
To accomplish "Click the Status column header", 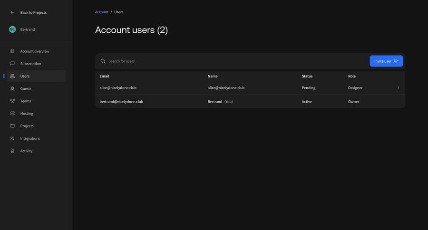I will tap(307, 76).
